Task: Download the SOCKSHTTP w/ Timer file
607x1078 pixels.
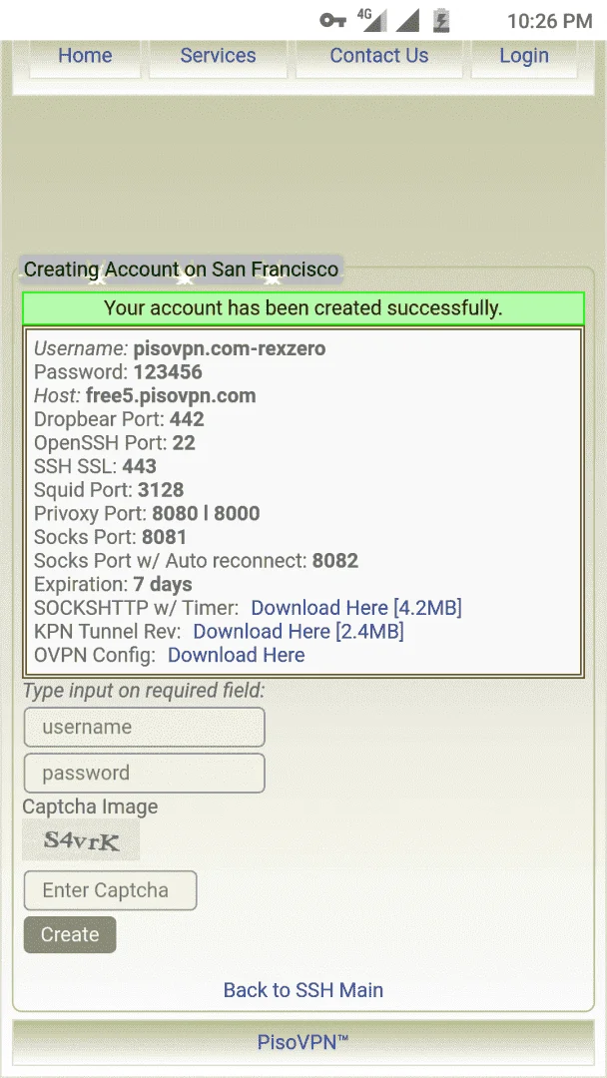Action: 356,608
